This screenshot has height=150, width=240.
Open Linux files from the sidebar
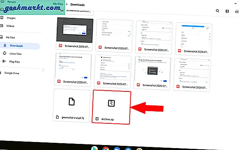pyautogui.click(x=16, y=54)
